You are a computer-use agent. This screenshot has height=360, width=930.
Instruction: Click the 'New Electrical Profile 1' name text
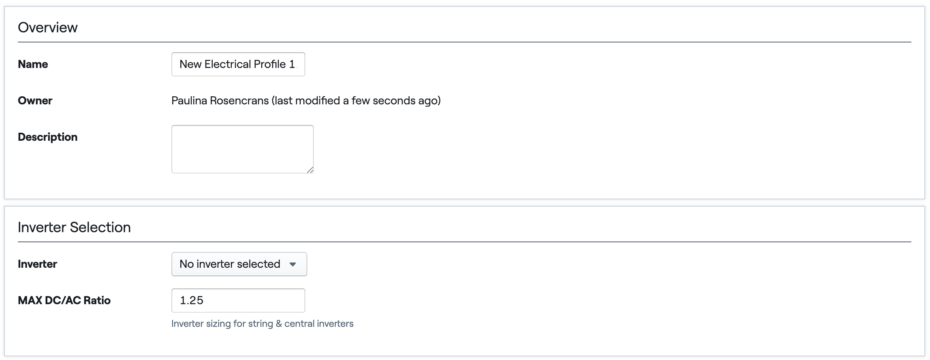237,64
